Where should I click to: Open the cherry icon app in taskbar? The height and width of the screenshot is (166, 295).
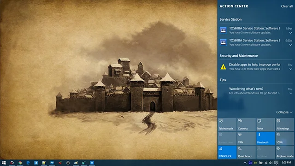60,163
